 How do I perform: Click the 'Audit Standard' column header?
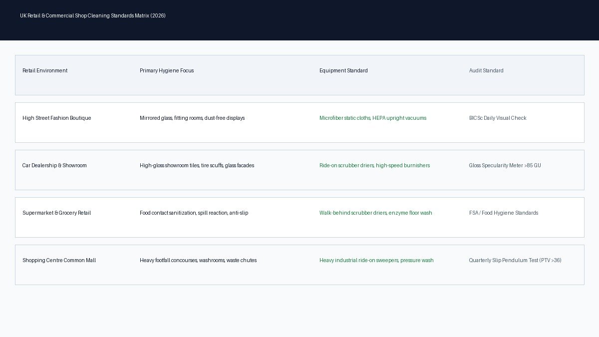click(486, 70)
